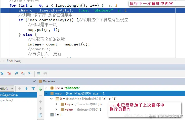Click the restore layout pin icon beside Variables

click(x=35, y=81)
